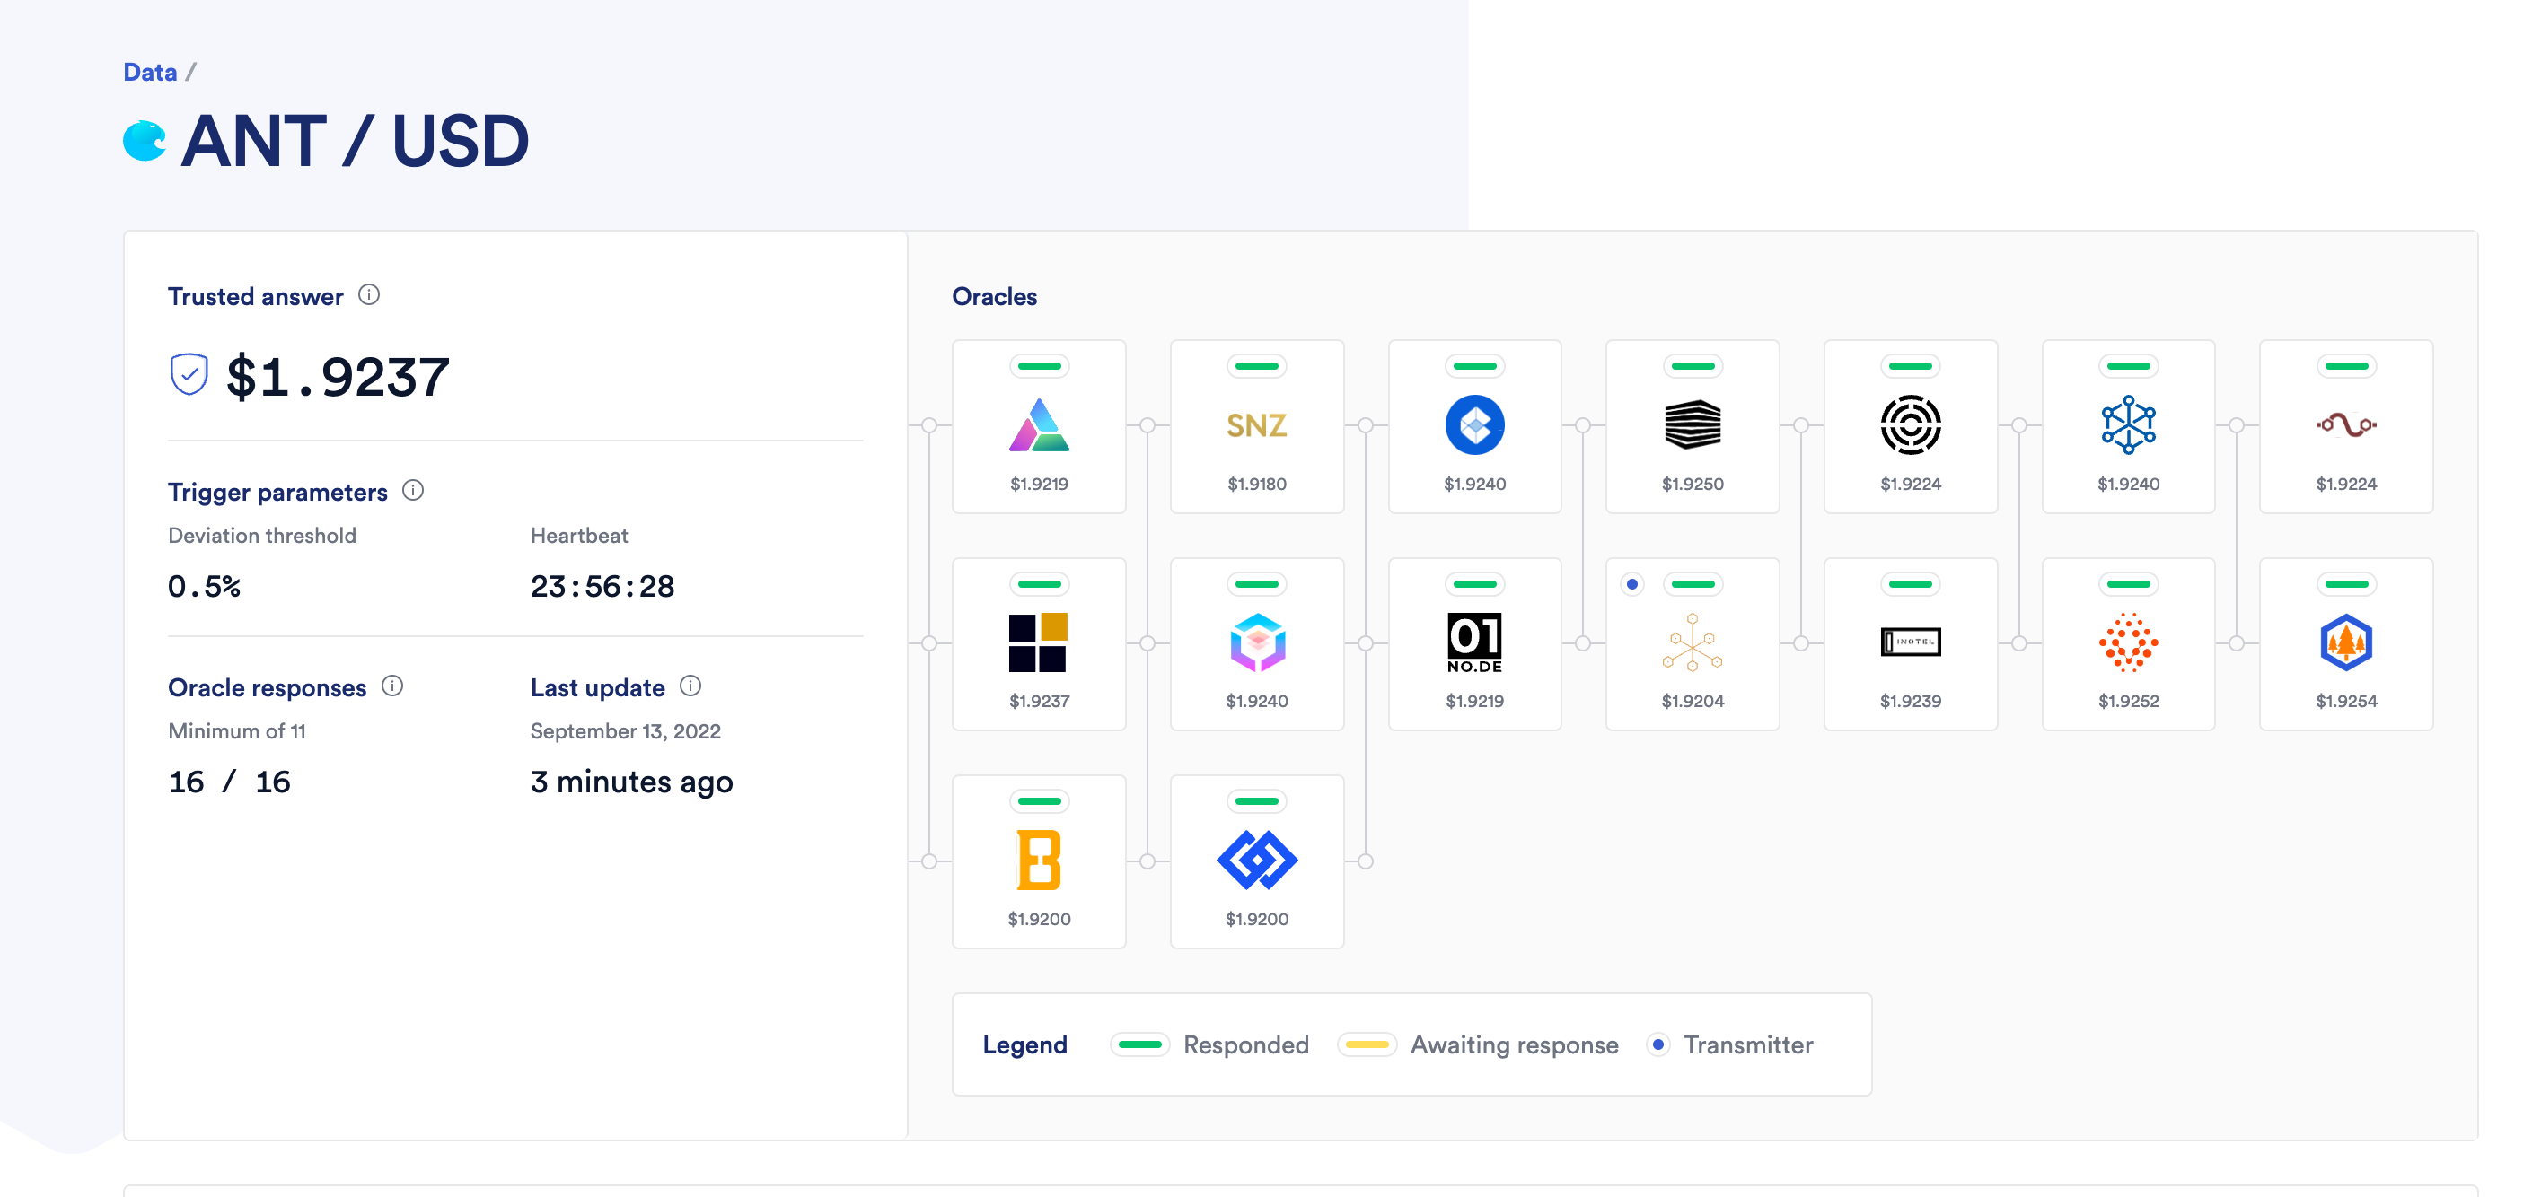
Task: Click the yellow Awaiting response legend pill
Action: point(1367,1044)
